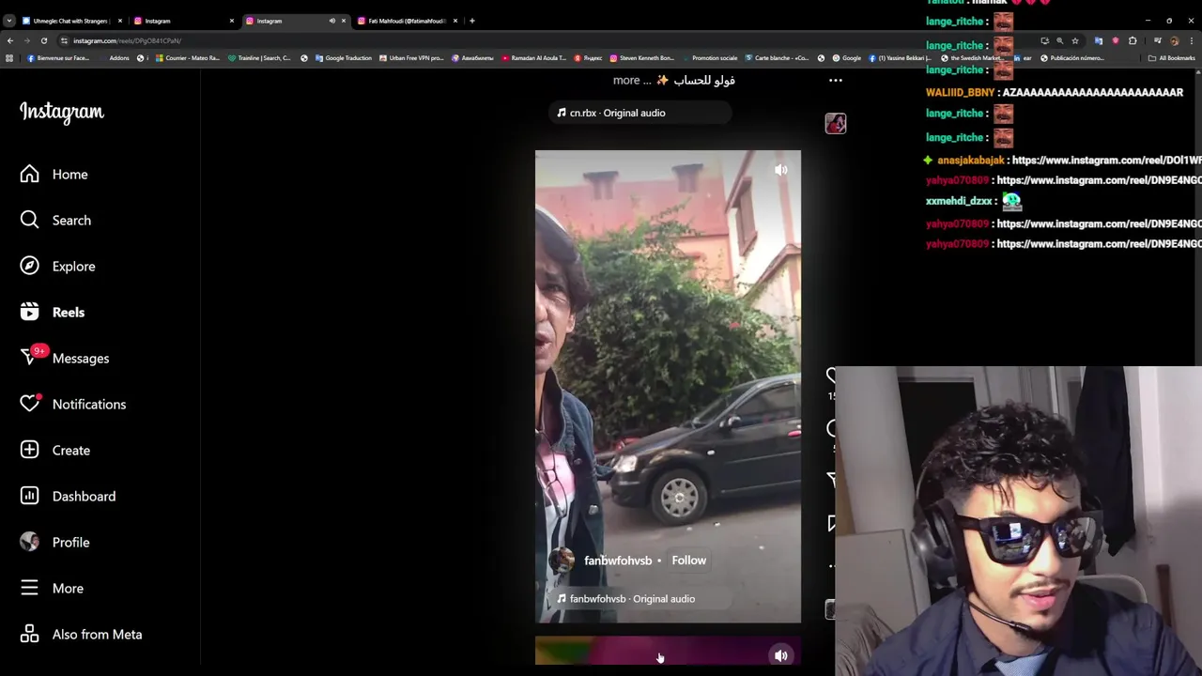Click the Google Translate extension icon
Viewport: 1202px width, 676px height.
click(1098, 40)
